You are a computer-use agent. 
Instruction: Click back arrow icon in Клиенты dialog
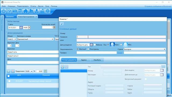62,24
